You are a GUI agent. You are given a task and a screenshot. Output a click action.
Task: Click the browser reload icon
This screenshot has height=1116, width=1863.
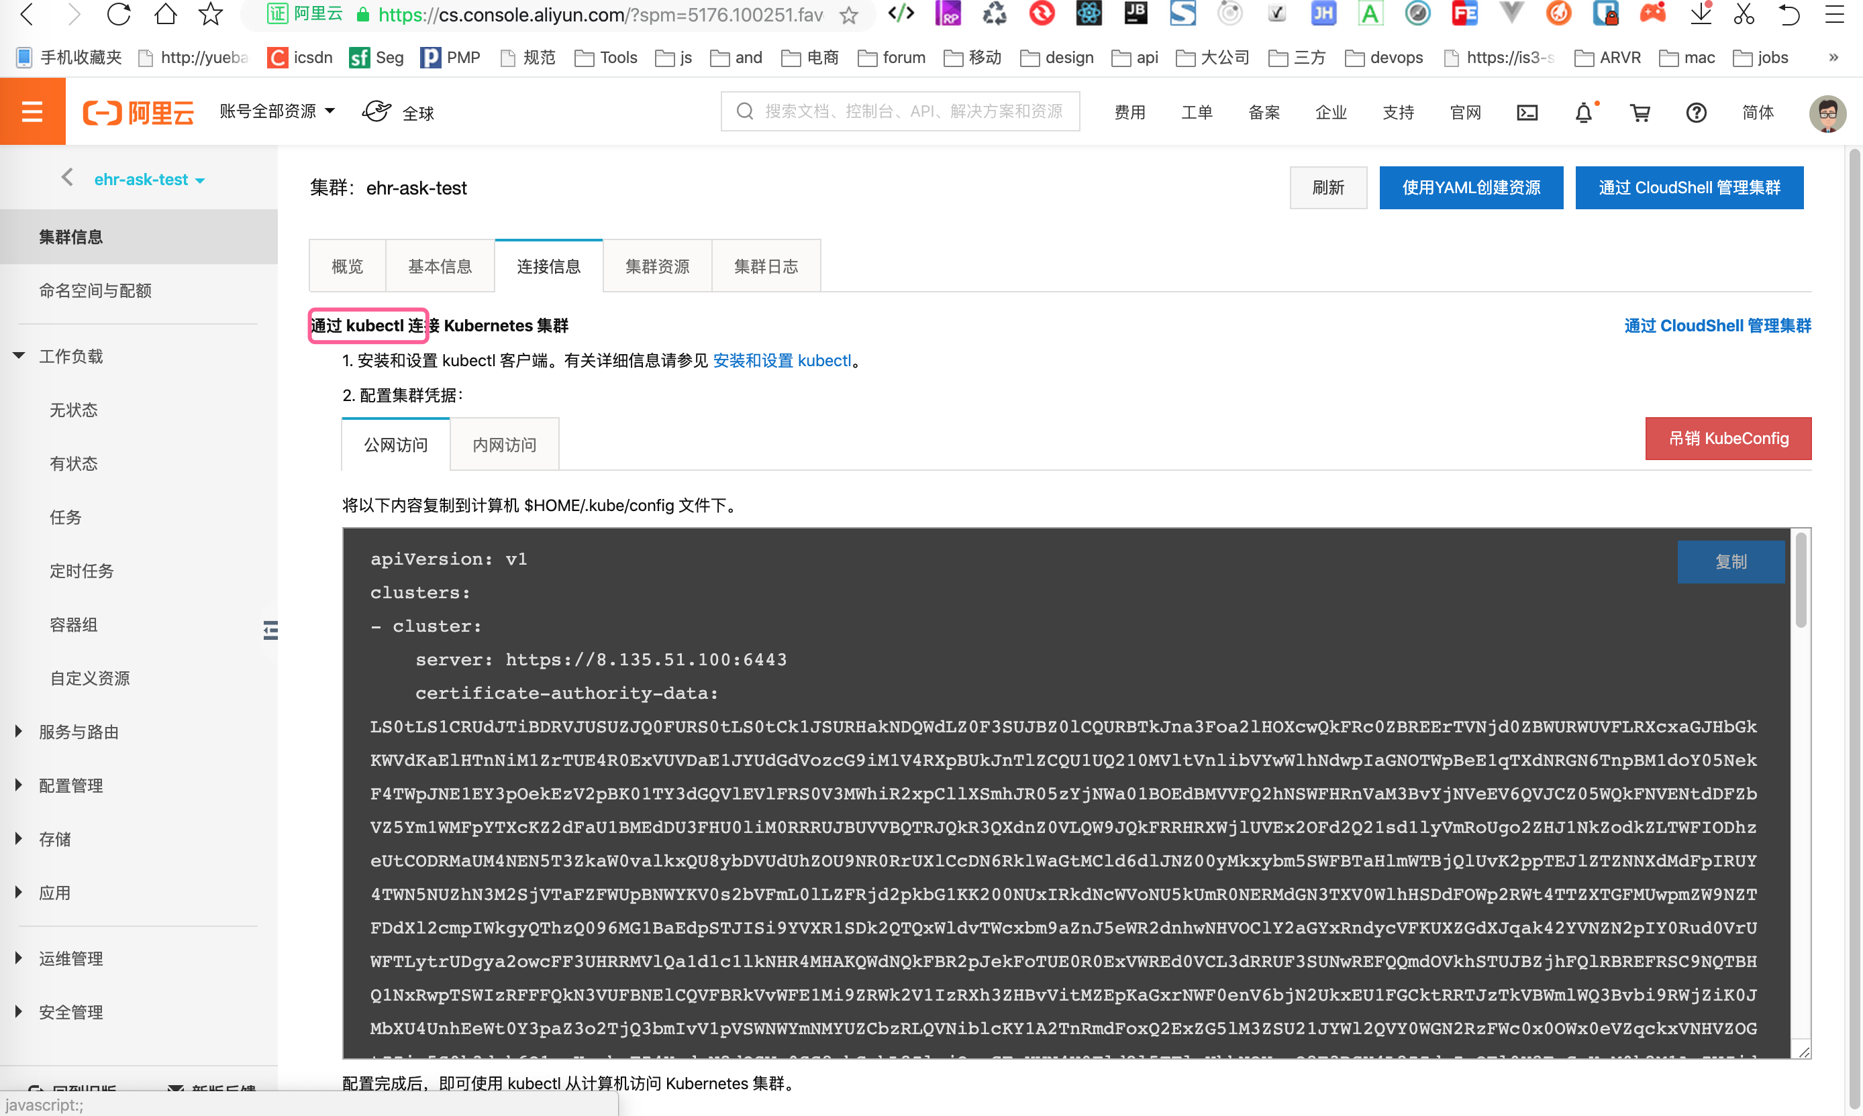118,14
